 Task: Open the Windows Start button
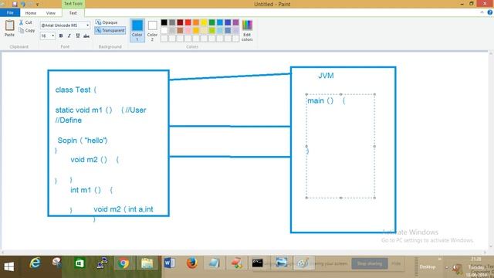click(8, 266)
